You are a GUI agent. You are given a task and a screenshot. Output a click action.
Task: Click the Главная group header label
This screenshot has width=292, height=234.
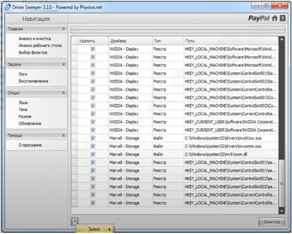coord(15,29)
